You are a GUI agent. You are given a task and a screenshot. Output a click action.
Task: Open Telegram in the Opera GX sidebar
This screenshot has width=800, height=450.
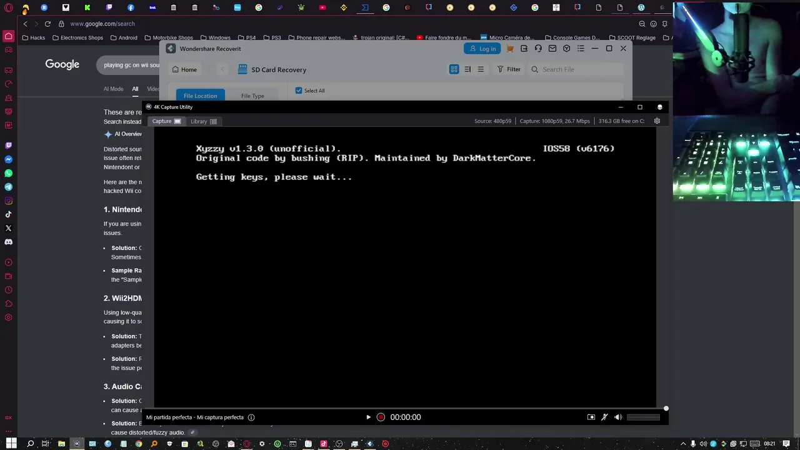tap(9, 187)
